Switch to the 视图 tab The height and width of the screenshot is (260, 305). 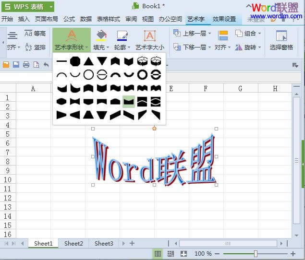148,19
